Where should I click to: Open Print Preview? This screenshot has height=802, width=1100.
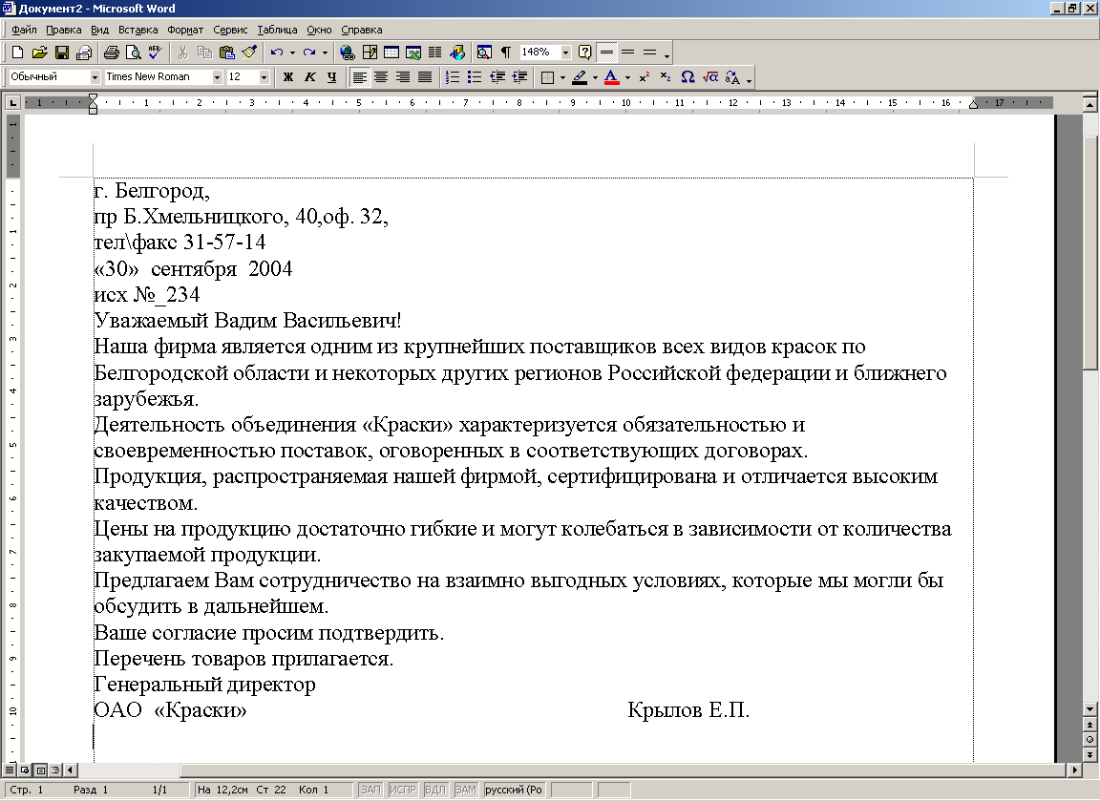[133, 52]
